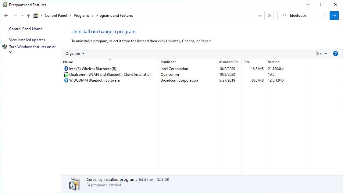Click the Windows features shield icon

[5, 47]
